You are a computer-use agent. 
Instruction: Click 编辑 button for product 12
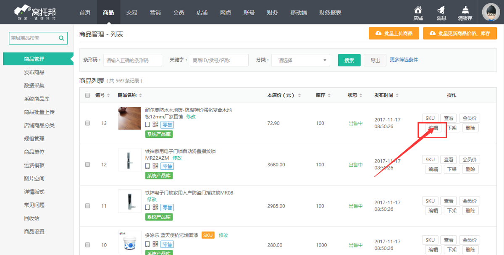click(433, 169)
